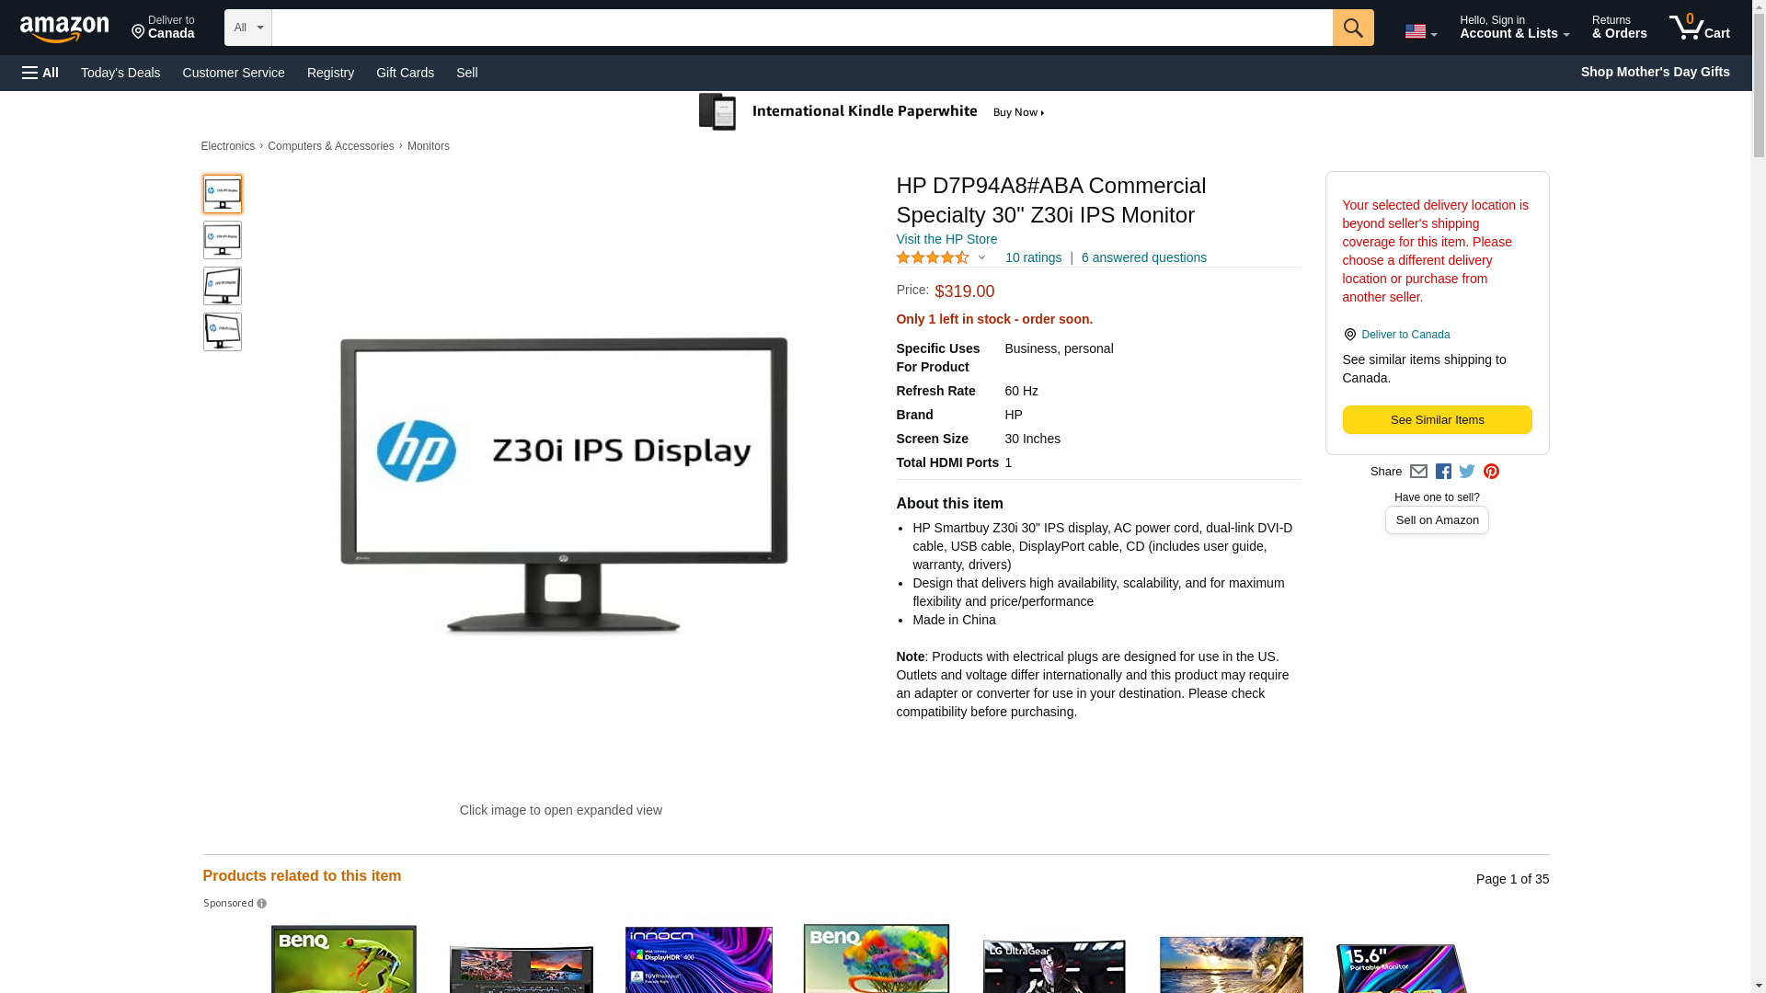
Task: Go to Gift Cards menu item
Action: coord(405,73)
